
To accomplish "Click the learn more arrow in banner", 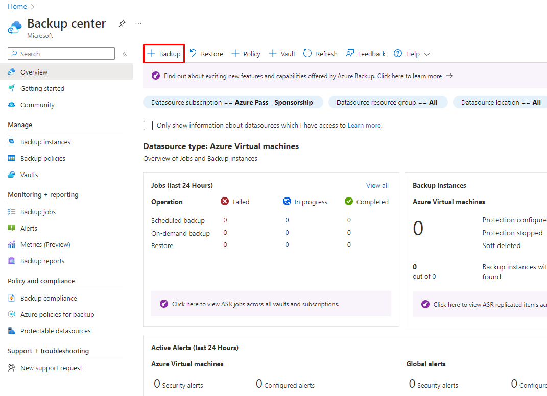I will pyautogui.click(x=449, y=76).
